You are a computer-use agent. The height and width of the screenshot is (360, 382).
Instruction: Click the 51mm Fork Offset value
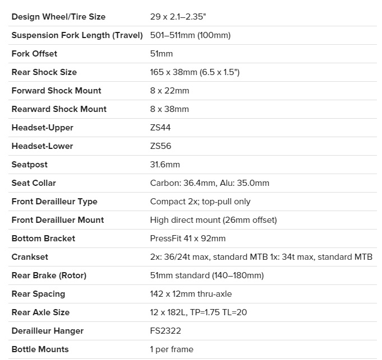162,54
